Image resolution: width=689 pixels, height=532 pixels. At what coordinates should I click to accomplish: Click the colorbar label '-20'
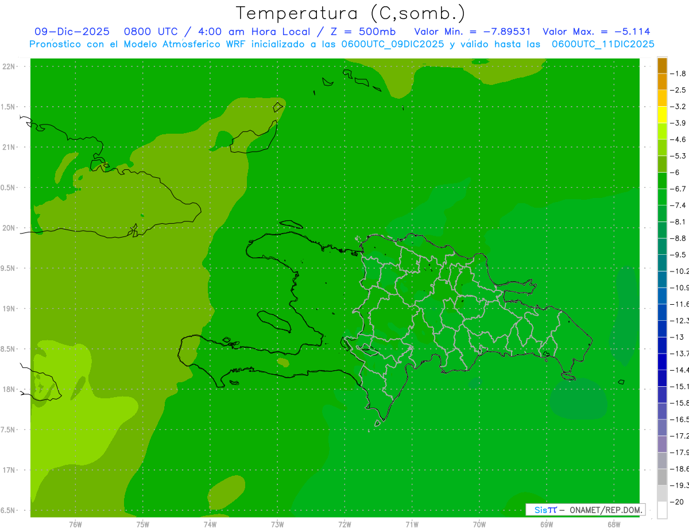(676, 502)
